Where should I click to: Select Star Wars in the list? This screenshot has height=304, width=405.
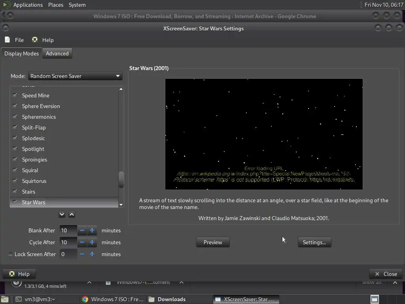click(x=34, y=202)
